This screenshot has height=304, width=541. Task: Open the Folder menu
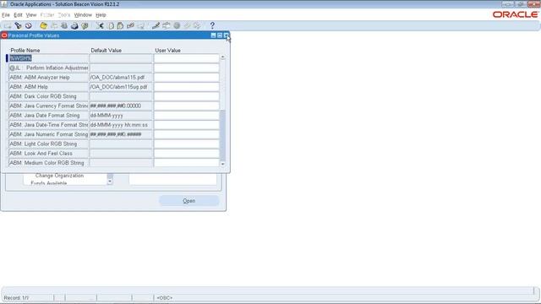coord(47,15)
